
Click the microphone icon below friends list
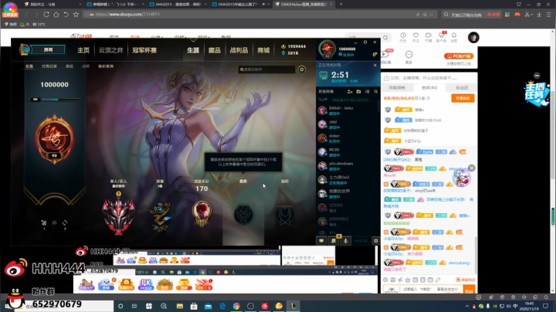tap(346, 241)
